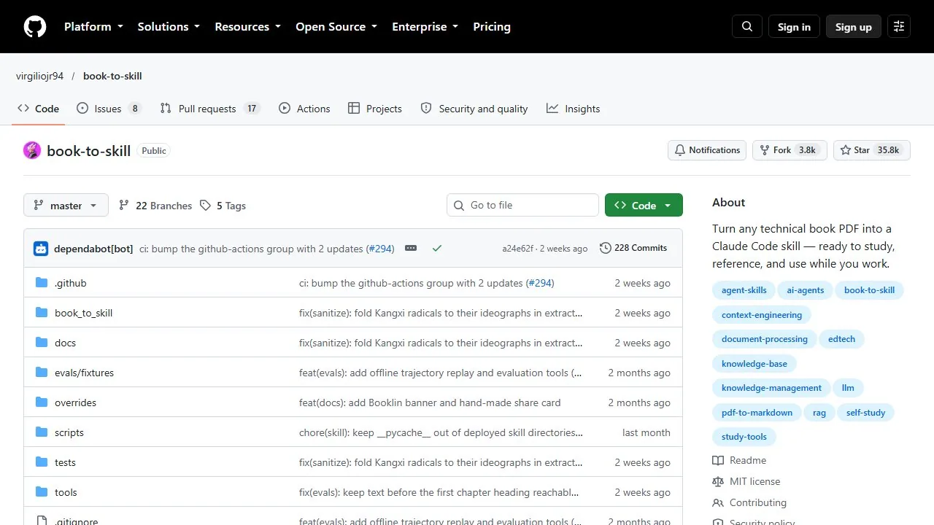Click the dependabot avatar icon
934x525 pixels.
point(41,249)
